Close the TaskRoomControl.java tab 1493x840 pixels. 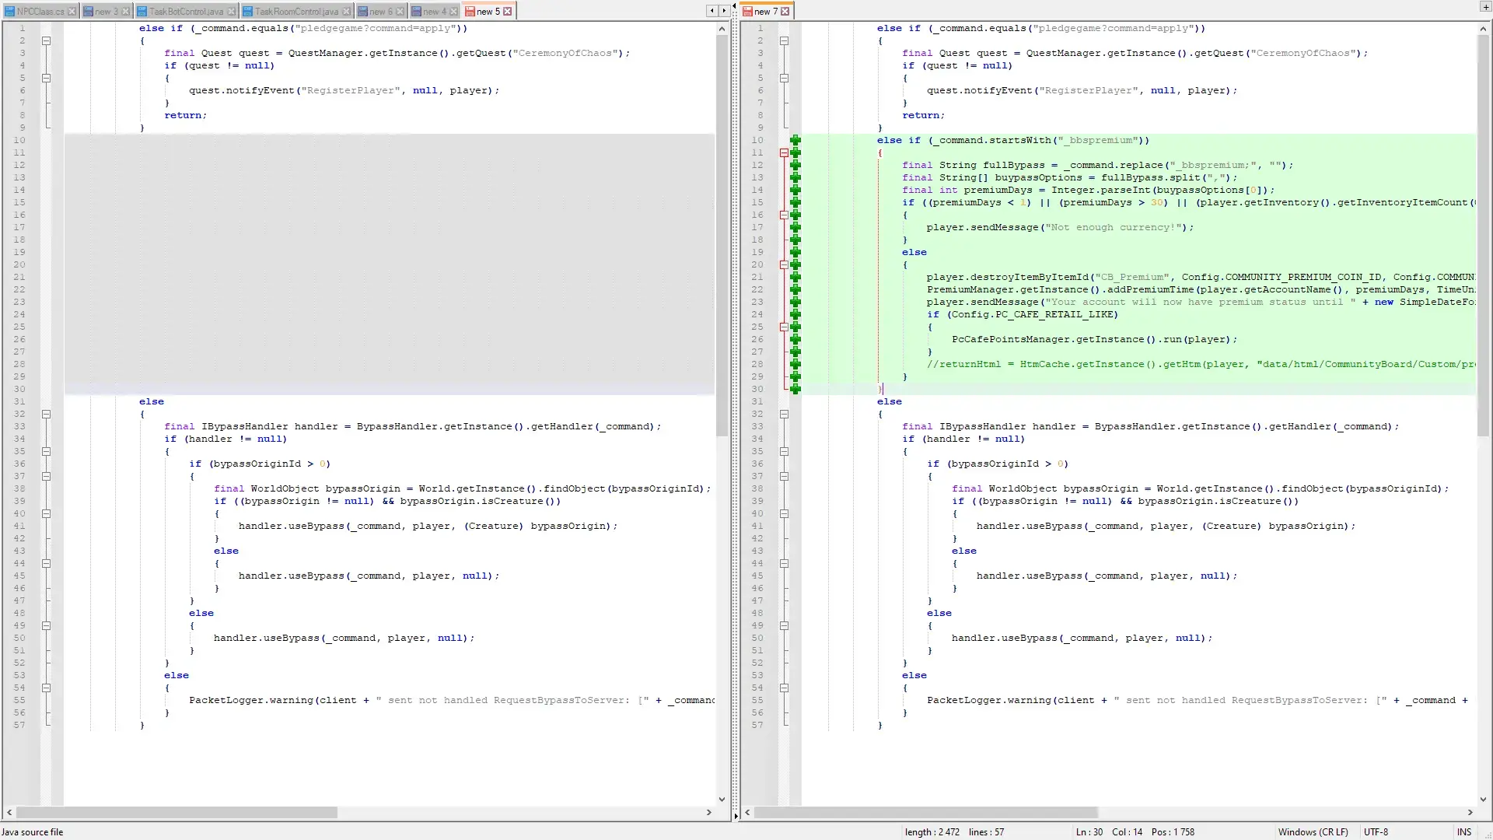pyautogui.click(x=346, y=12)
